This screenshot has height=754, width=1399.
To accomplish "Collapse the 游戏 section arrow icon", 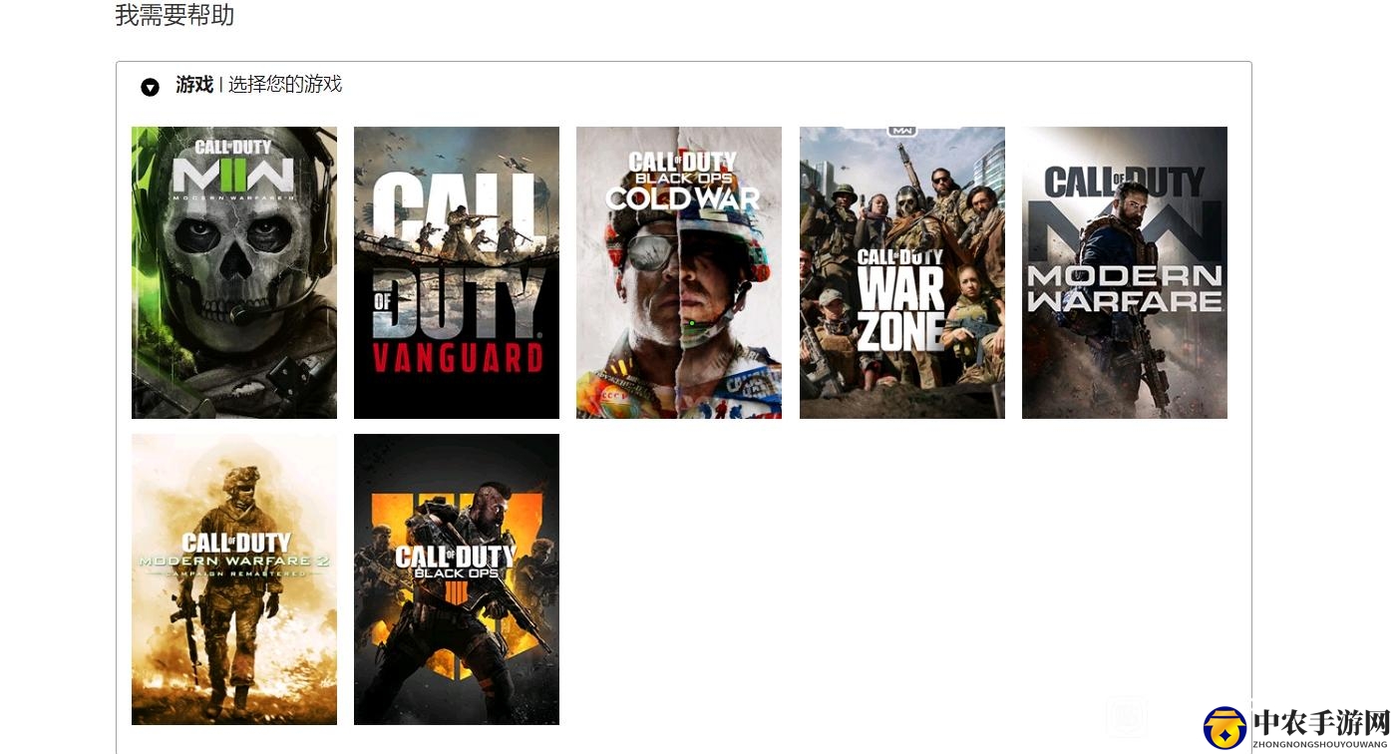I will [x=150, y=87].
